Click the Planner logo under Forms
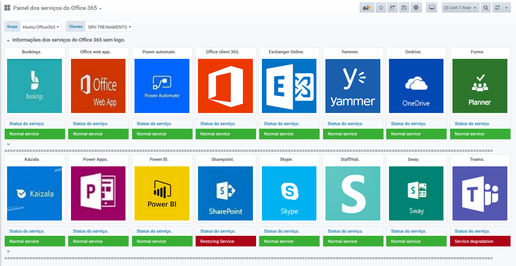 [480, 86]
